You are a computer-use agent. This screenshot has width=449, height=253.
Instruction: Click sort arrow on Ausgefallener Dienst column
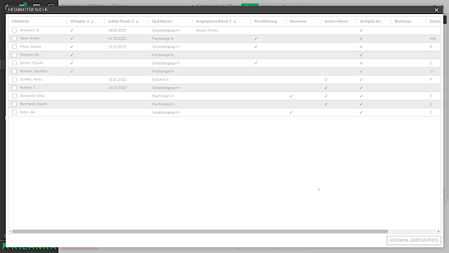click(x=234, y=21)
